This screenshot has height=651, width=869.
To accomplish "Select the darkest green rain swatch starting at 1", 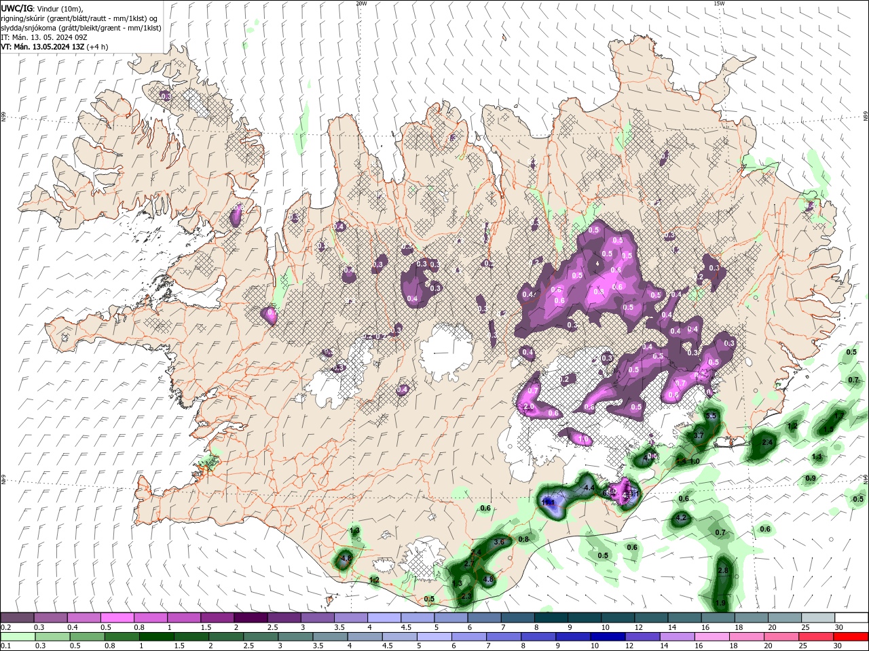I will pyautogui.click(x=156, y=637).
